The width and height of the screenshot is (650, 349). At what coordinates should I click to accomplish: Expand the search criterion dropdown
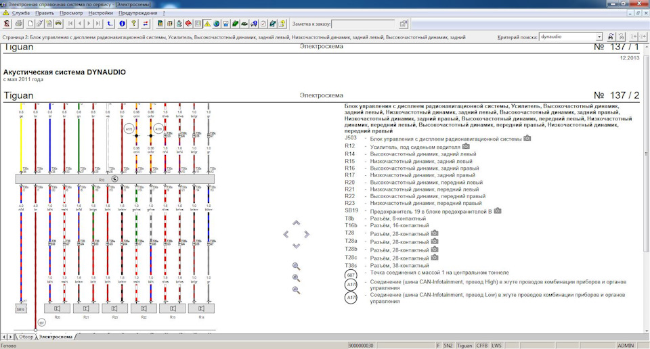click(599, 37)
